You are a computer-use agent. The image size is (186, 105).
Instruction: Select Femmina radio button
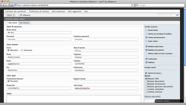22,50
